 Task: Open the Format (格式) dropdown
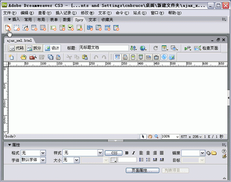pos(43,153)
